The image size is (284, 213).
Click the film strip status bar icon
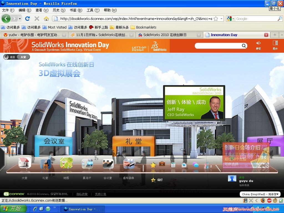point(245,201)
